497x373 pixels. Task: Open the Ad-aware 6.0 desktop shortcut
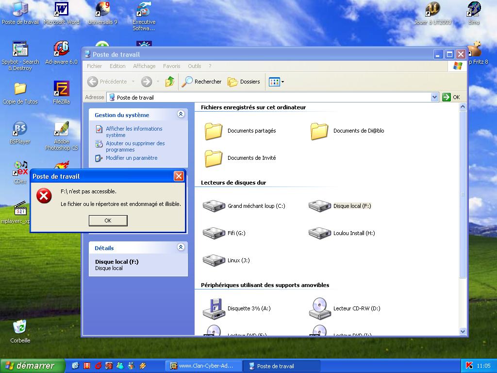(61, 53)
